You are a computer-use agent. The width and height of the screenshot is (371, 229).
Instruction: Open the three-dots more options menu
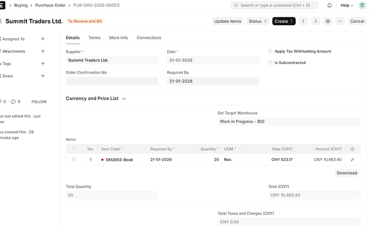pos(340,22)
